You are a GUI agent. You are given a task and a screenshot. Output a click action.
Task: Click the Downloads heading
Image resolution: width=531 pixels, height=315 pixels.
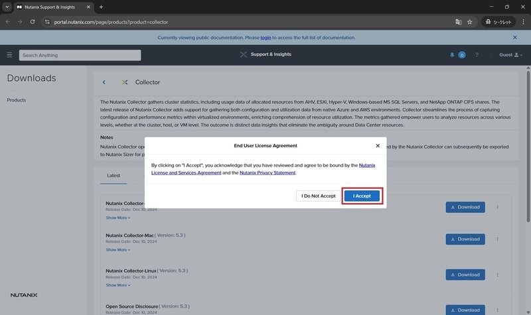[31, 78]
